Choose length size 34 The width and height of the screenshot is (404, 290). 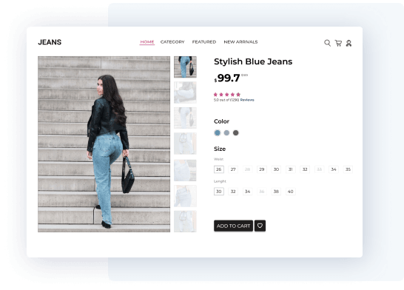[247, 192]
